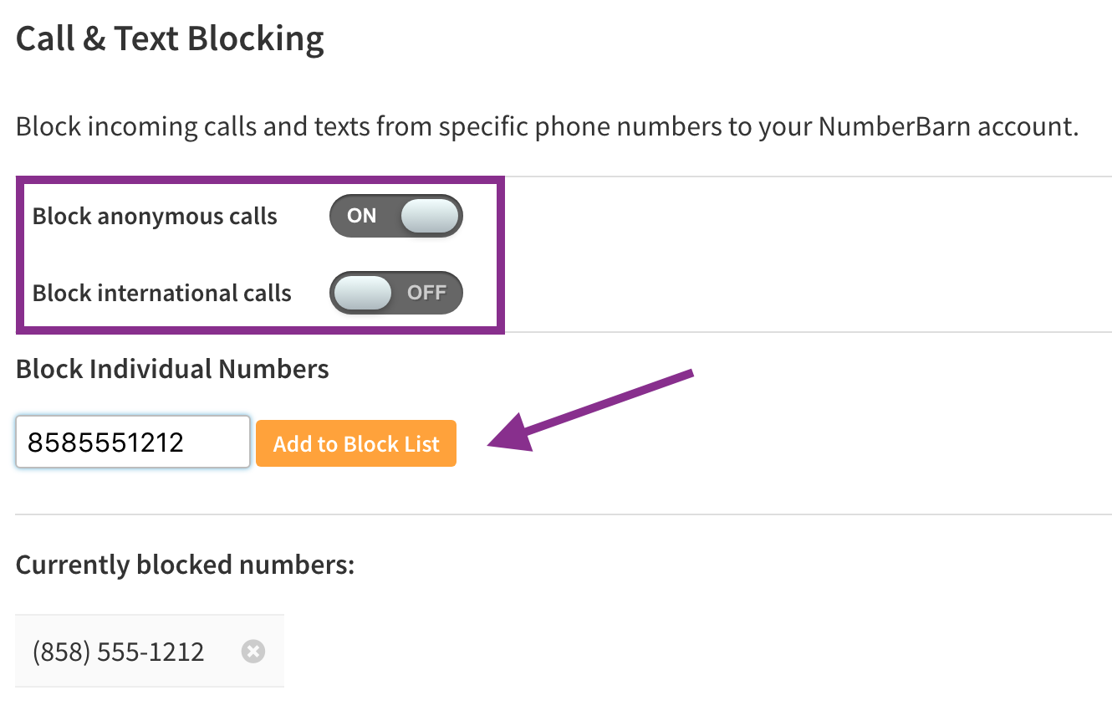
Task: Click the Add to Block List button
Action: (x=356, y=443)
